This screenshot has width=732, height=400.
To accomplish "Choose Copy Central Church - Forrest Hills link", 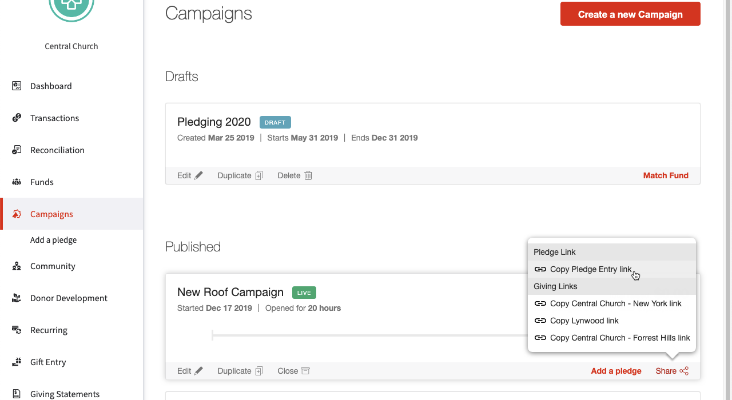I will [620, 338].
